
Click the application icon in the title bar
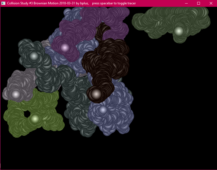point(3,3)
